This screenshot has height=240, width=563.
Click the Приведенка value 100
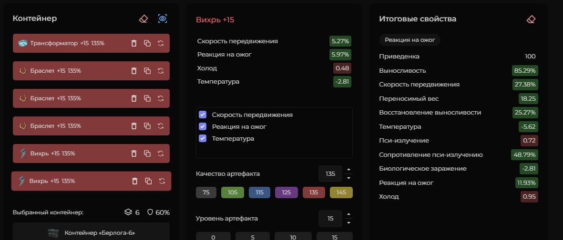530,56
